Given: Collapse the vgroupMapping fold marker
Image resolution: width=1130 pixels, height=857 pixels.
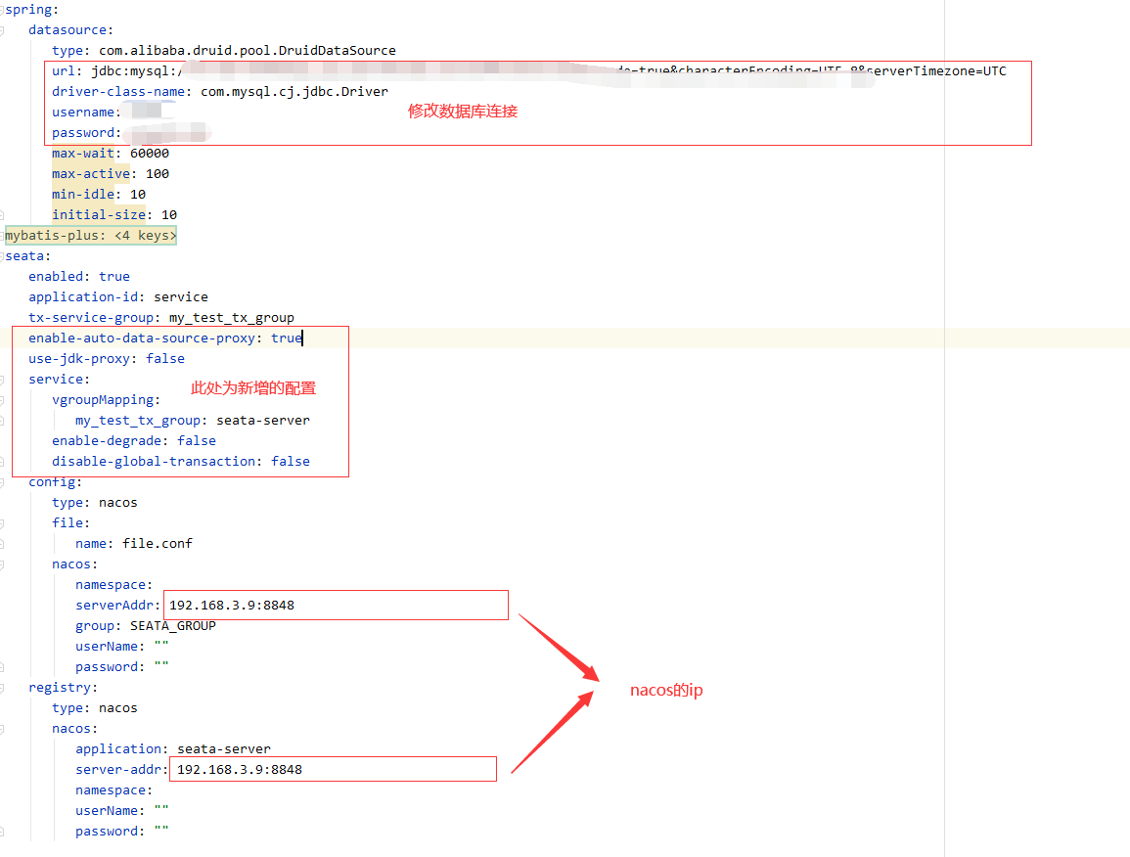Looking at the screenshot, I should tap(3, 400).
